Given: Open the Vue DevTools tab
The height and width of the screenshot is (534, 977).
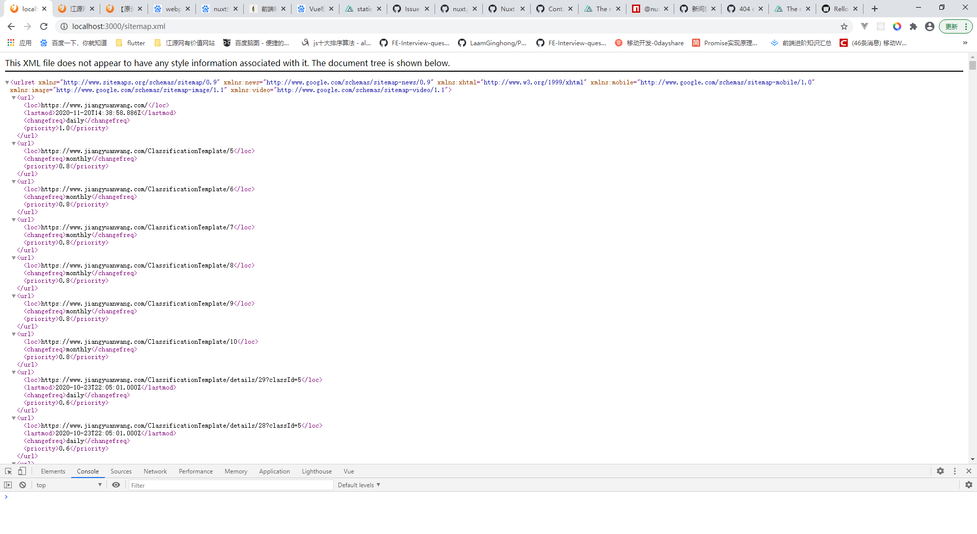Looking at the screenshot, I should tap(349, 471).
